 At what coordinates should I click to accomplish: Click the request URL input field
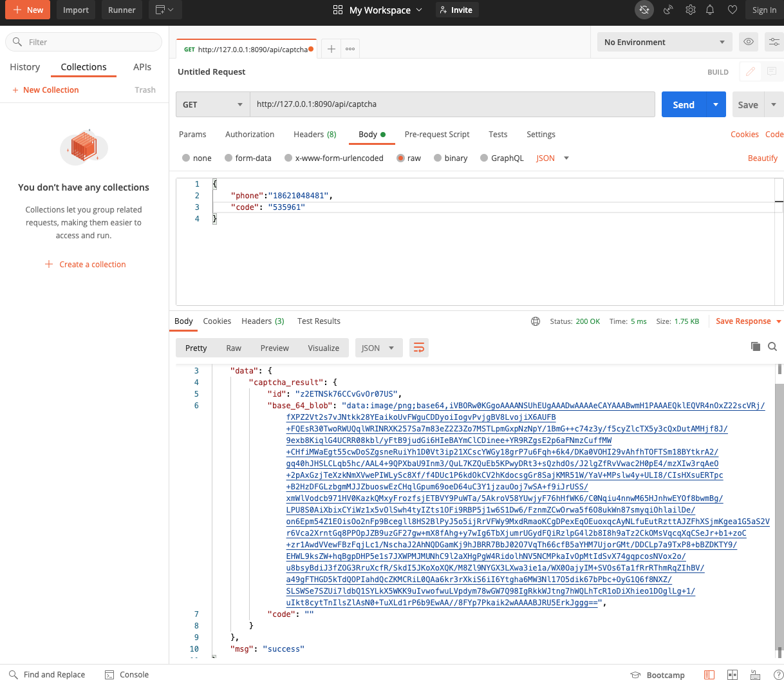pos(451,104)
